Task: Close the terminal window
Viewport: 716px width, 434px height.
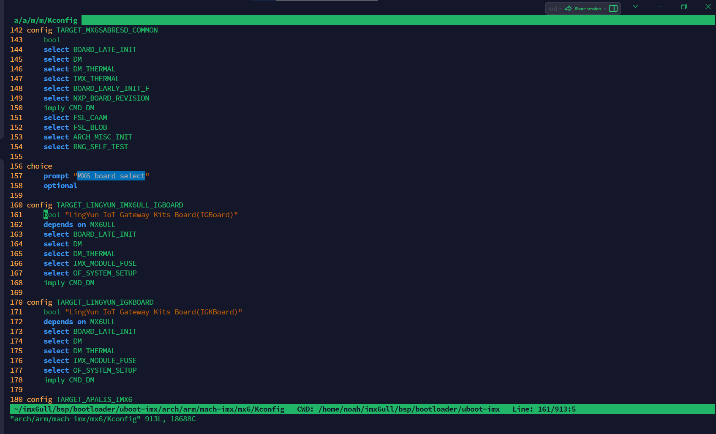Action: 708,6
